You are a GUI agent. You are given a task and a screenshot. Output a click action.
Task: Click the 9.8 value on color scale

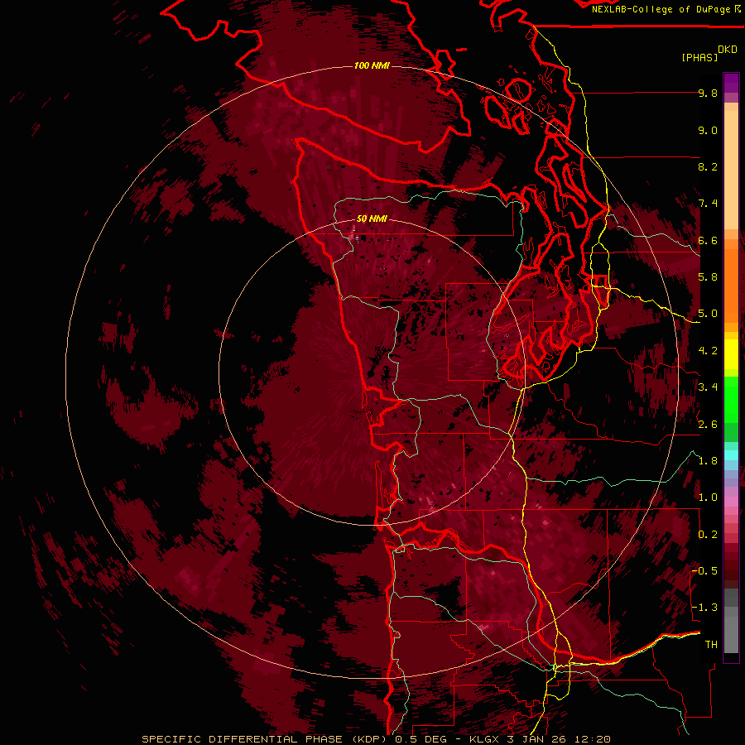coord(708,93)
